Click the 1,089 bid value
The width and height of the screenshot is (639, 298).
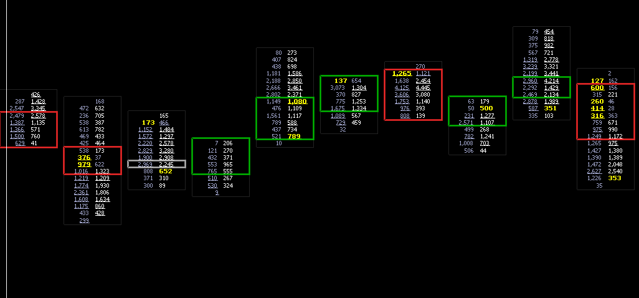(x=338, y=116)
